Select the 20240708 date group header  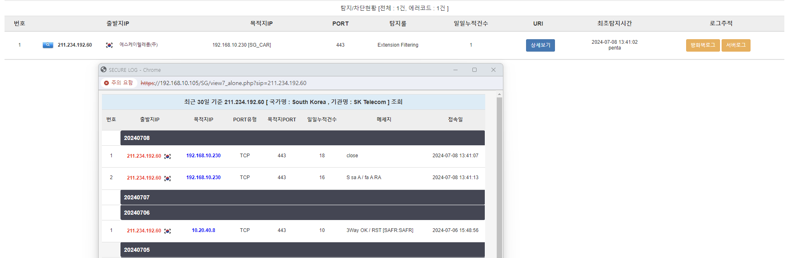click(302, 138)
